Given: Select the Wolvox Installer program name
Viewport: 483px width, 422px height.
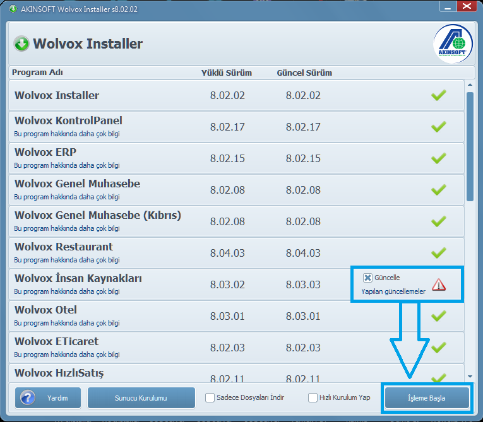Looking at the screenshot, I should [x=57, y=95].
